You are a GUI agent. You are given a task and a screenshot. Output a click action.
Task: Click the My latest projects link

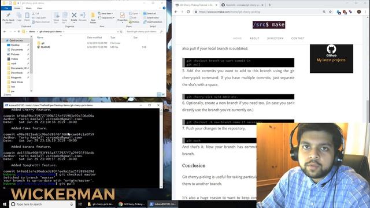331,60
